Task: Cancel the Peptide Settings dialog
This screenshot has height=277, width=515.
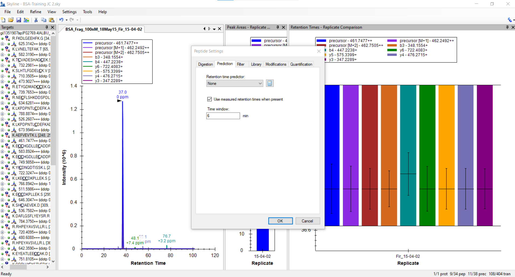Action: pyautogui.click(x=307, y=221)
